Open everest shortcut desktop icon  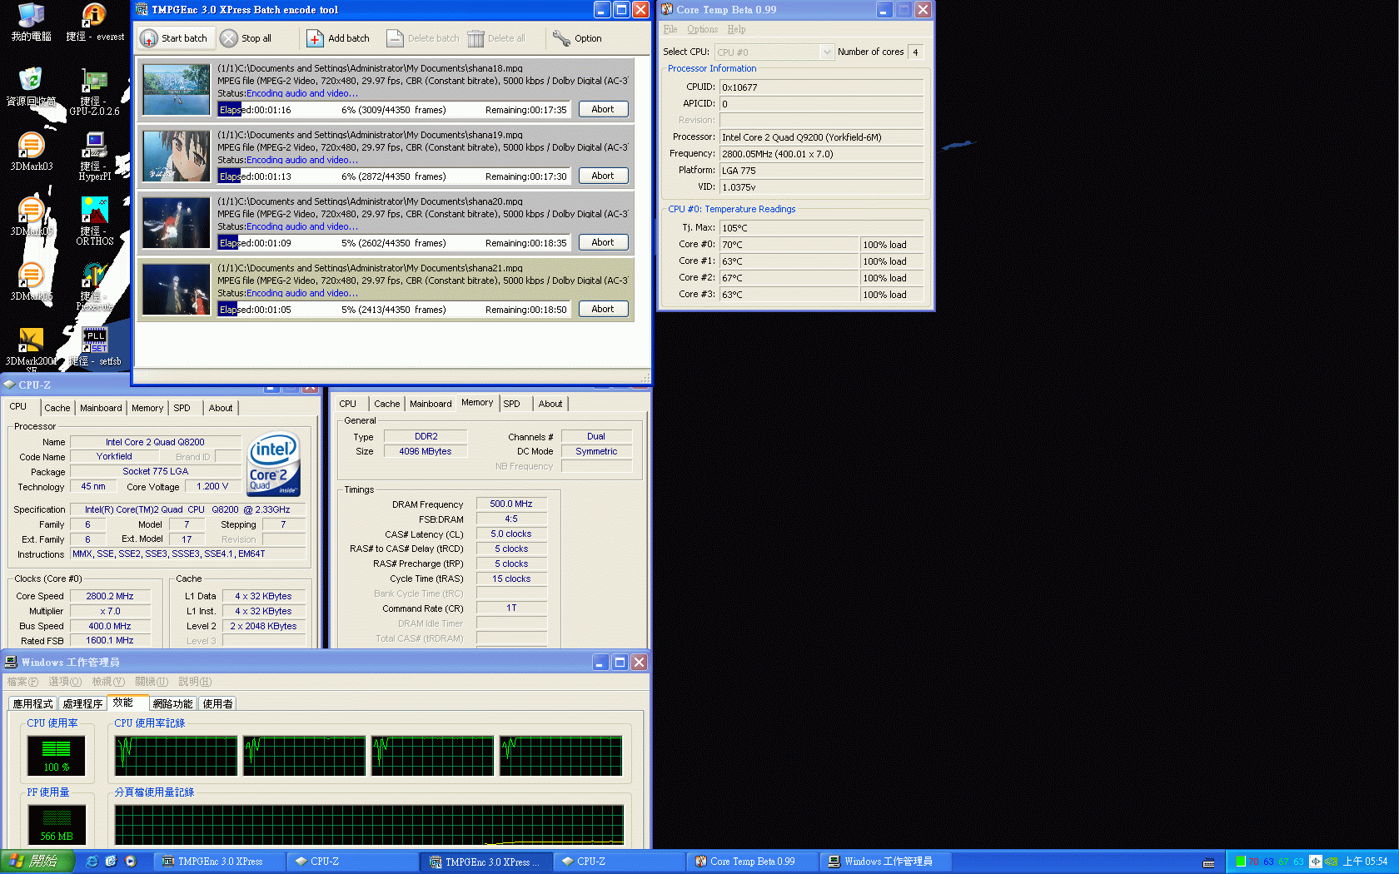tap(95, 22)
